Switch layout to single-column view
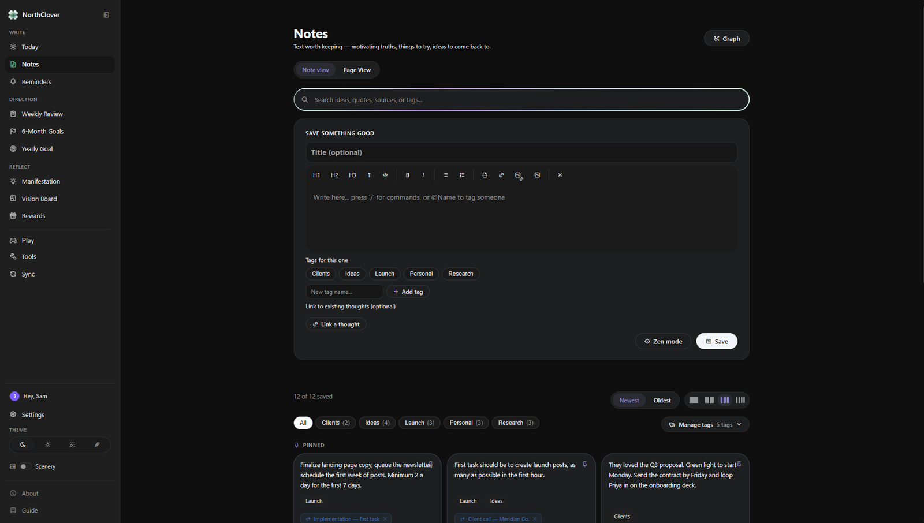The image size is (924, 523). coord(694,400)
